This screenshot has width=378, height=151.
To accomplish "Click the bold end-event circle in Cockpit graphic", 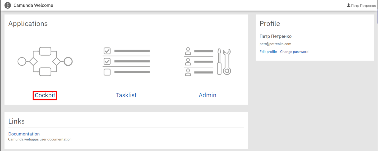I will click(68, 61).
